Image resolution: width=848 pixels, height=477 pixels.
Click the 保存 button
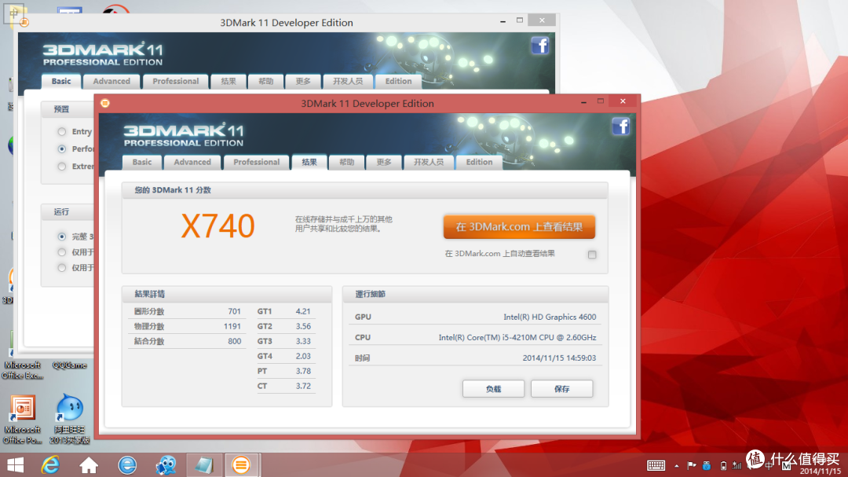[562, 389]
